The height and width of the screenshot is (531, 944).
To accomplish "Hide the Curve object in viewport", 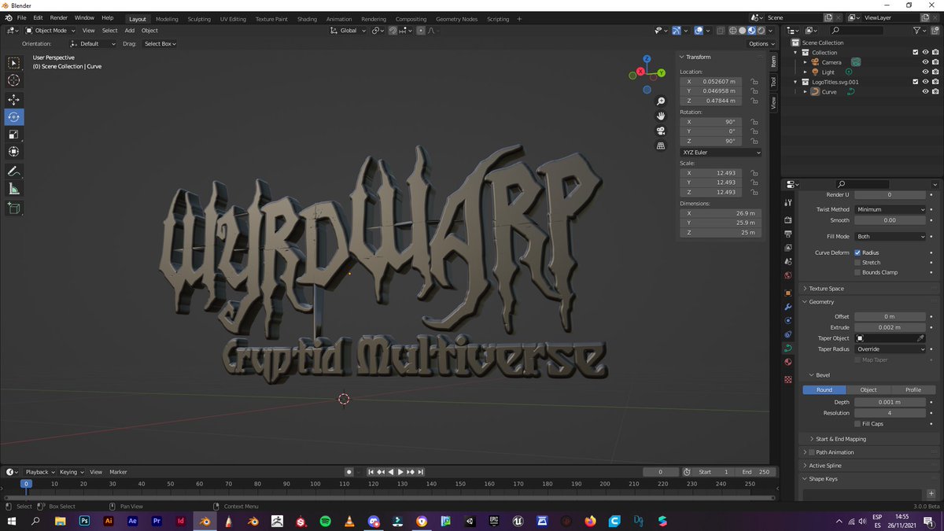I will point(925,91).
